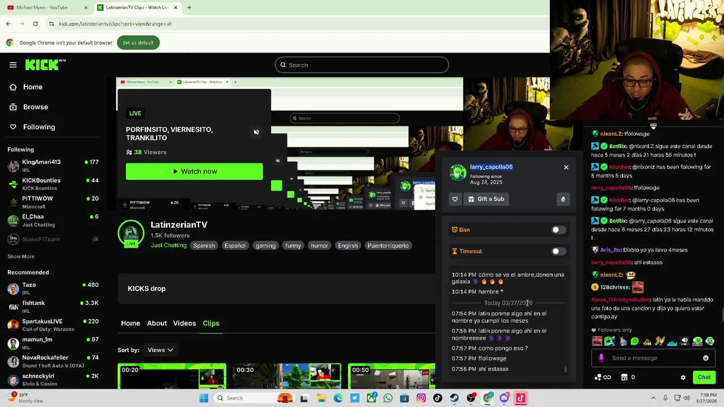Toggle the Timeout switch
Viewport: 724px width, 407px height.
coord(558,252)
